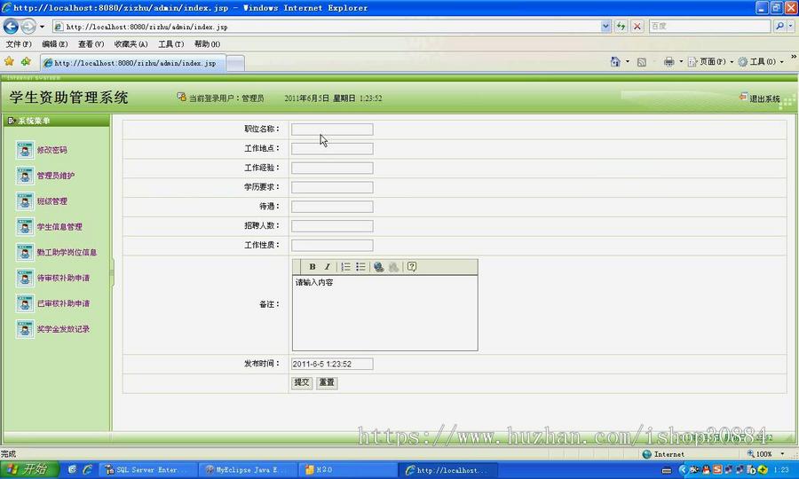This screenshot has height=479, width=799.
Task: Click the icon beside 班级管理
Action: point(25,201)
